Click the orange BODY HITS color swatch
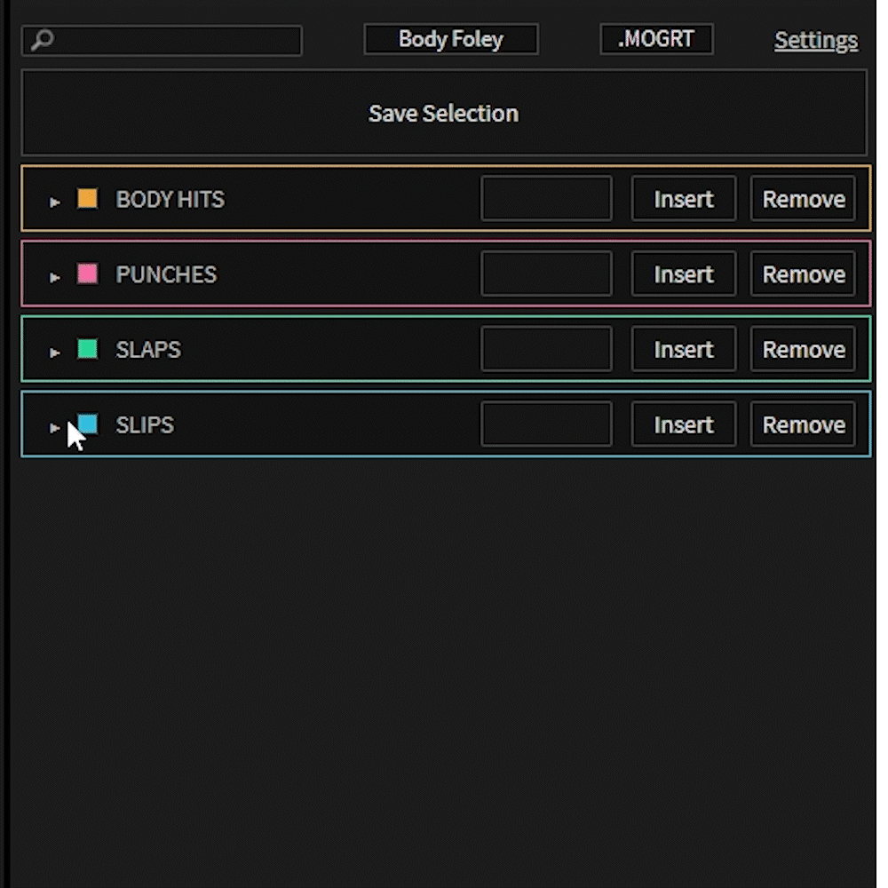This screenshot has height=888, width=888. [87, 198]
